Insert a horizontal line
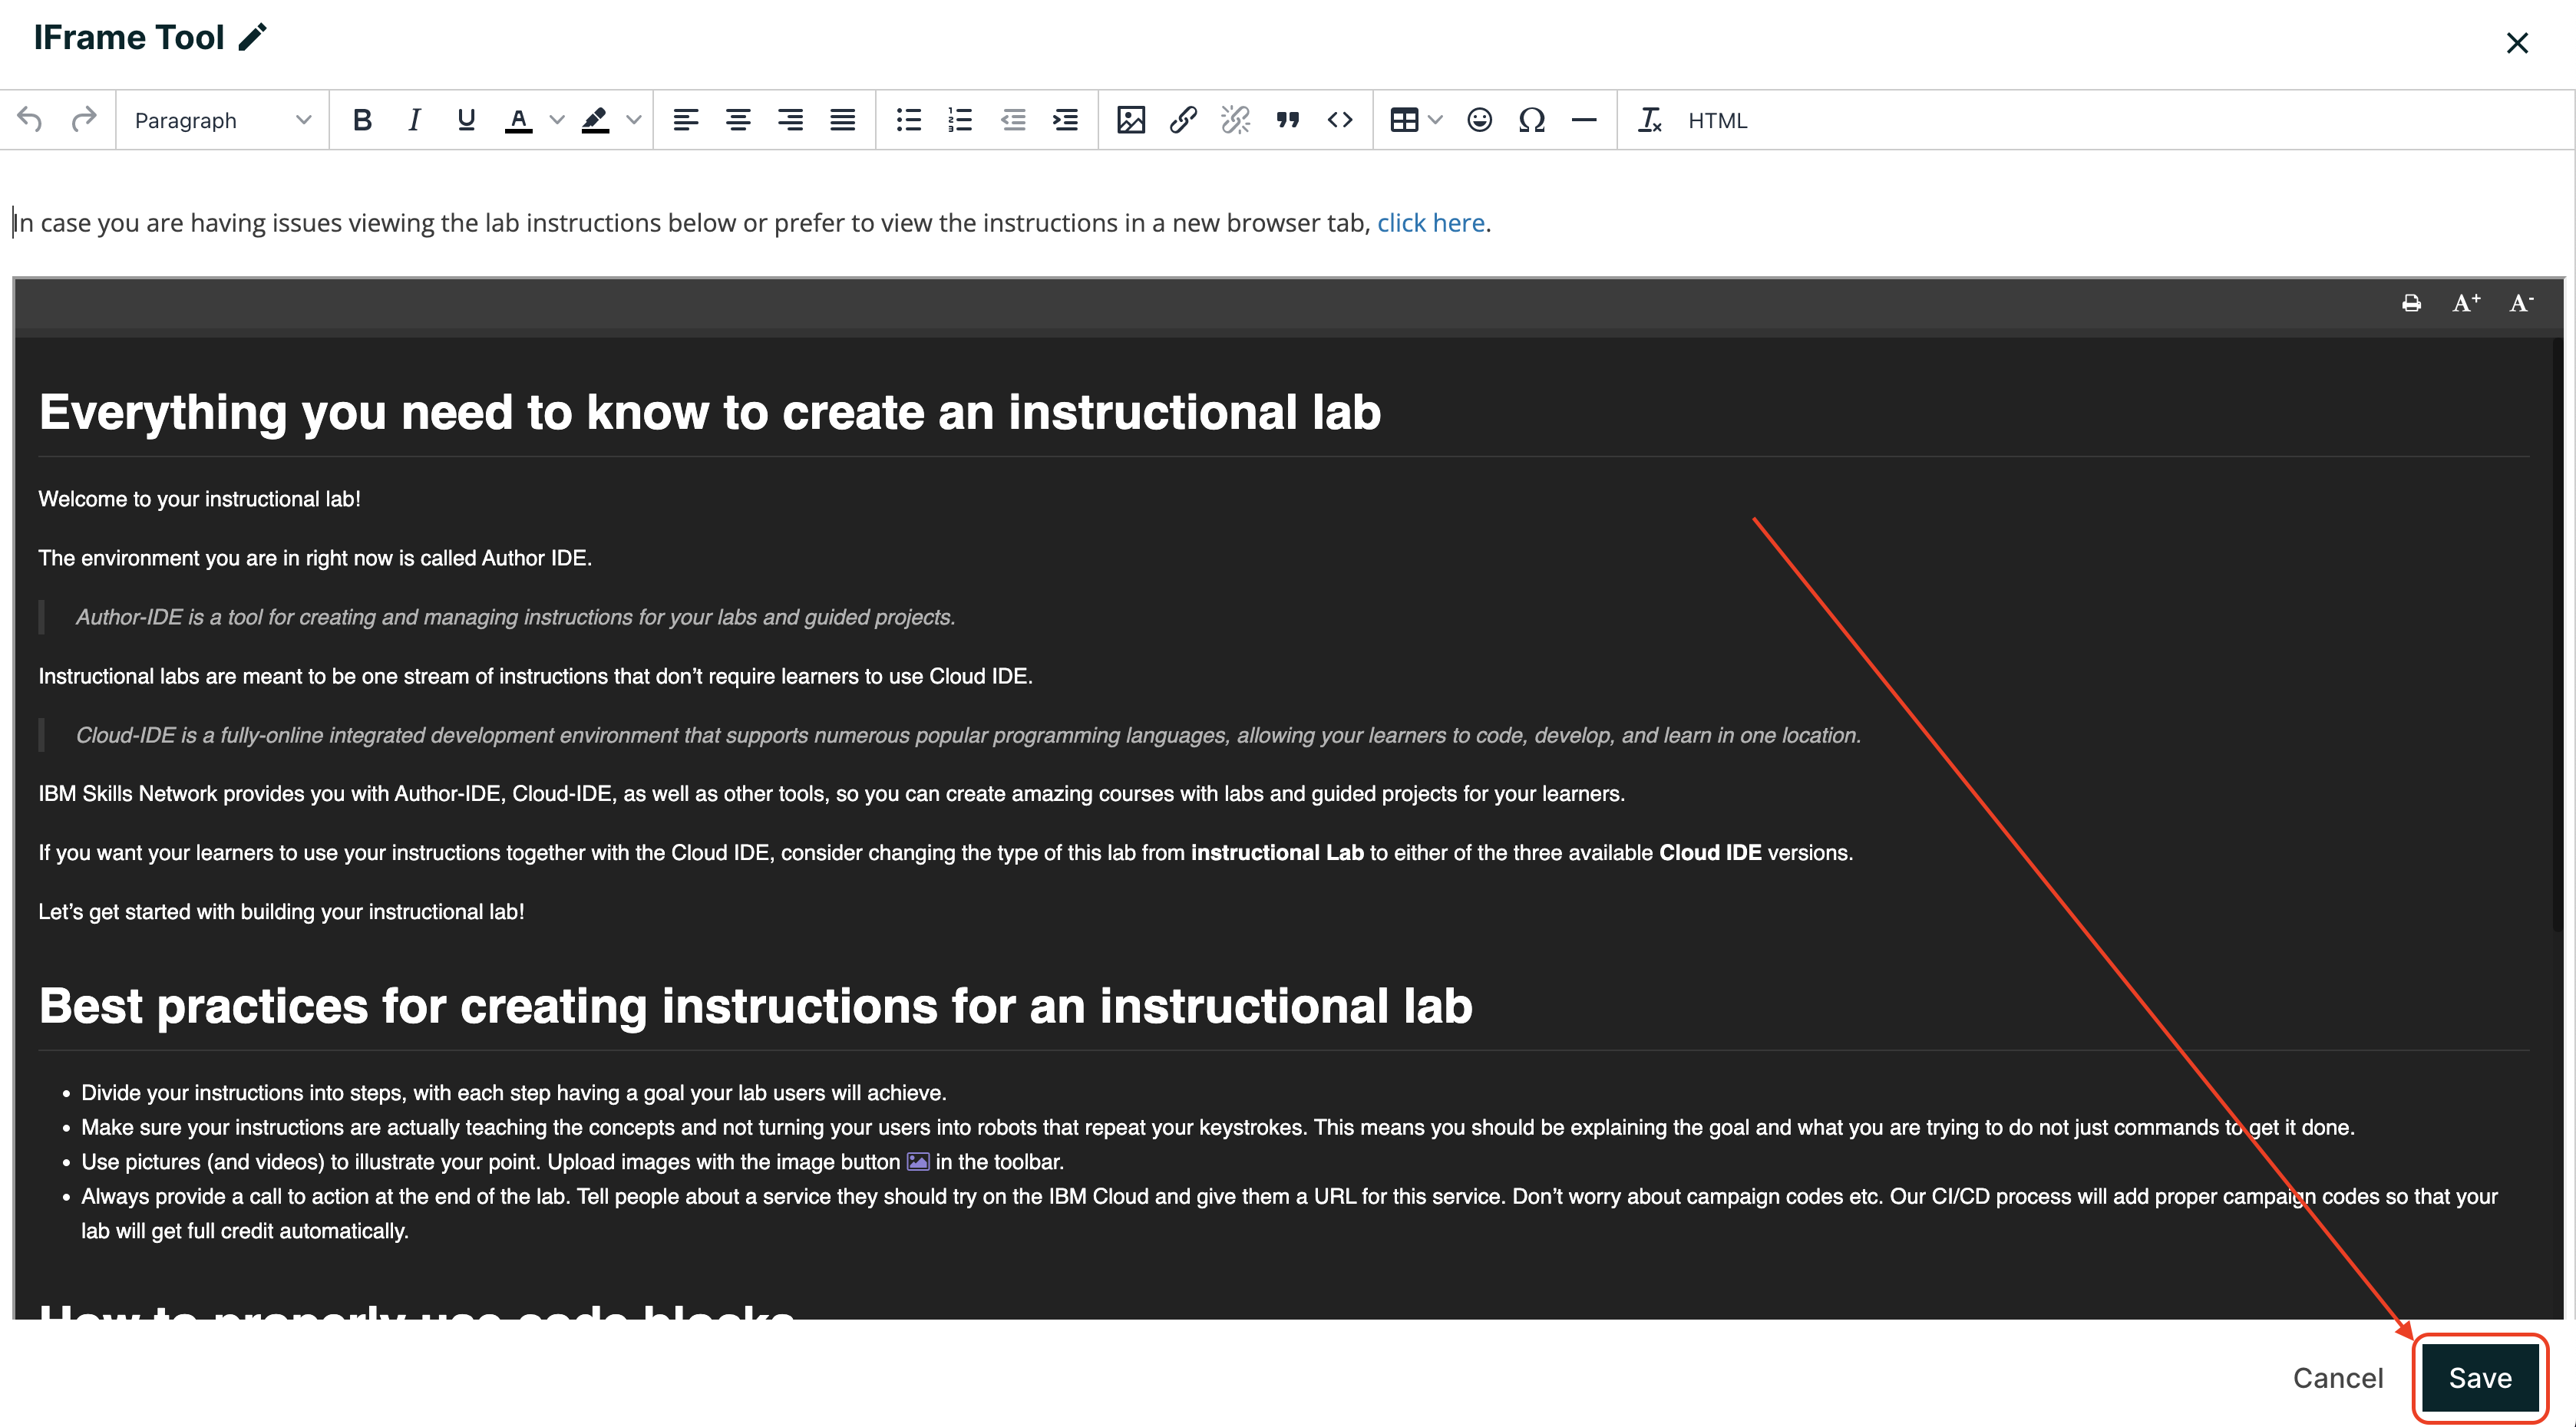Viewport: 2576px width, 1427px height. (x=1584, y=120)
